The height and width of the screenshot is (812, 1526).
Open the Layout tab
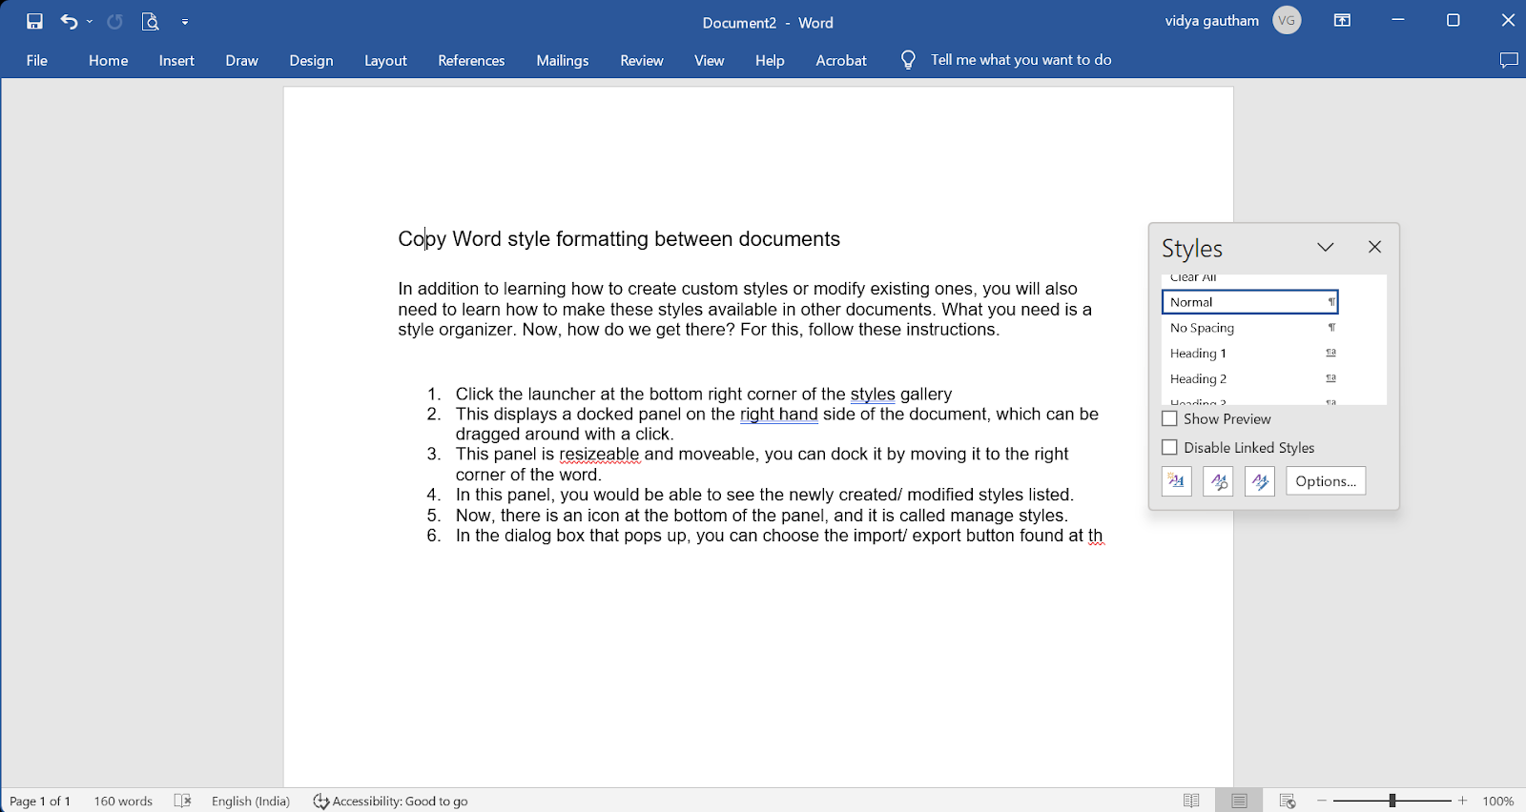(385, 60)
